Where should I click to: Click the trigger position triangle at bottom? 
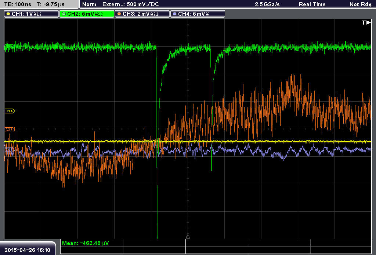click(188, 237)
